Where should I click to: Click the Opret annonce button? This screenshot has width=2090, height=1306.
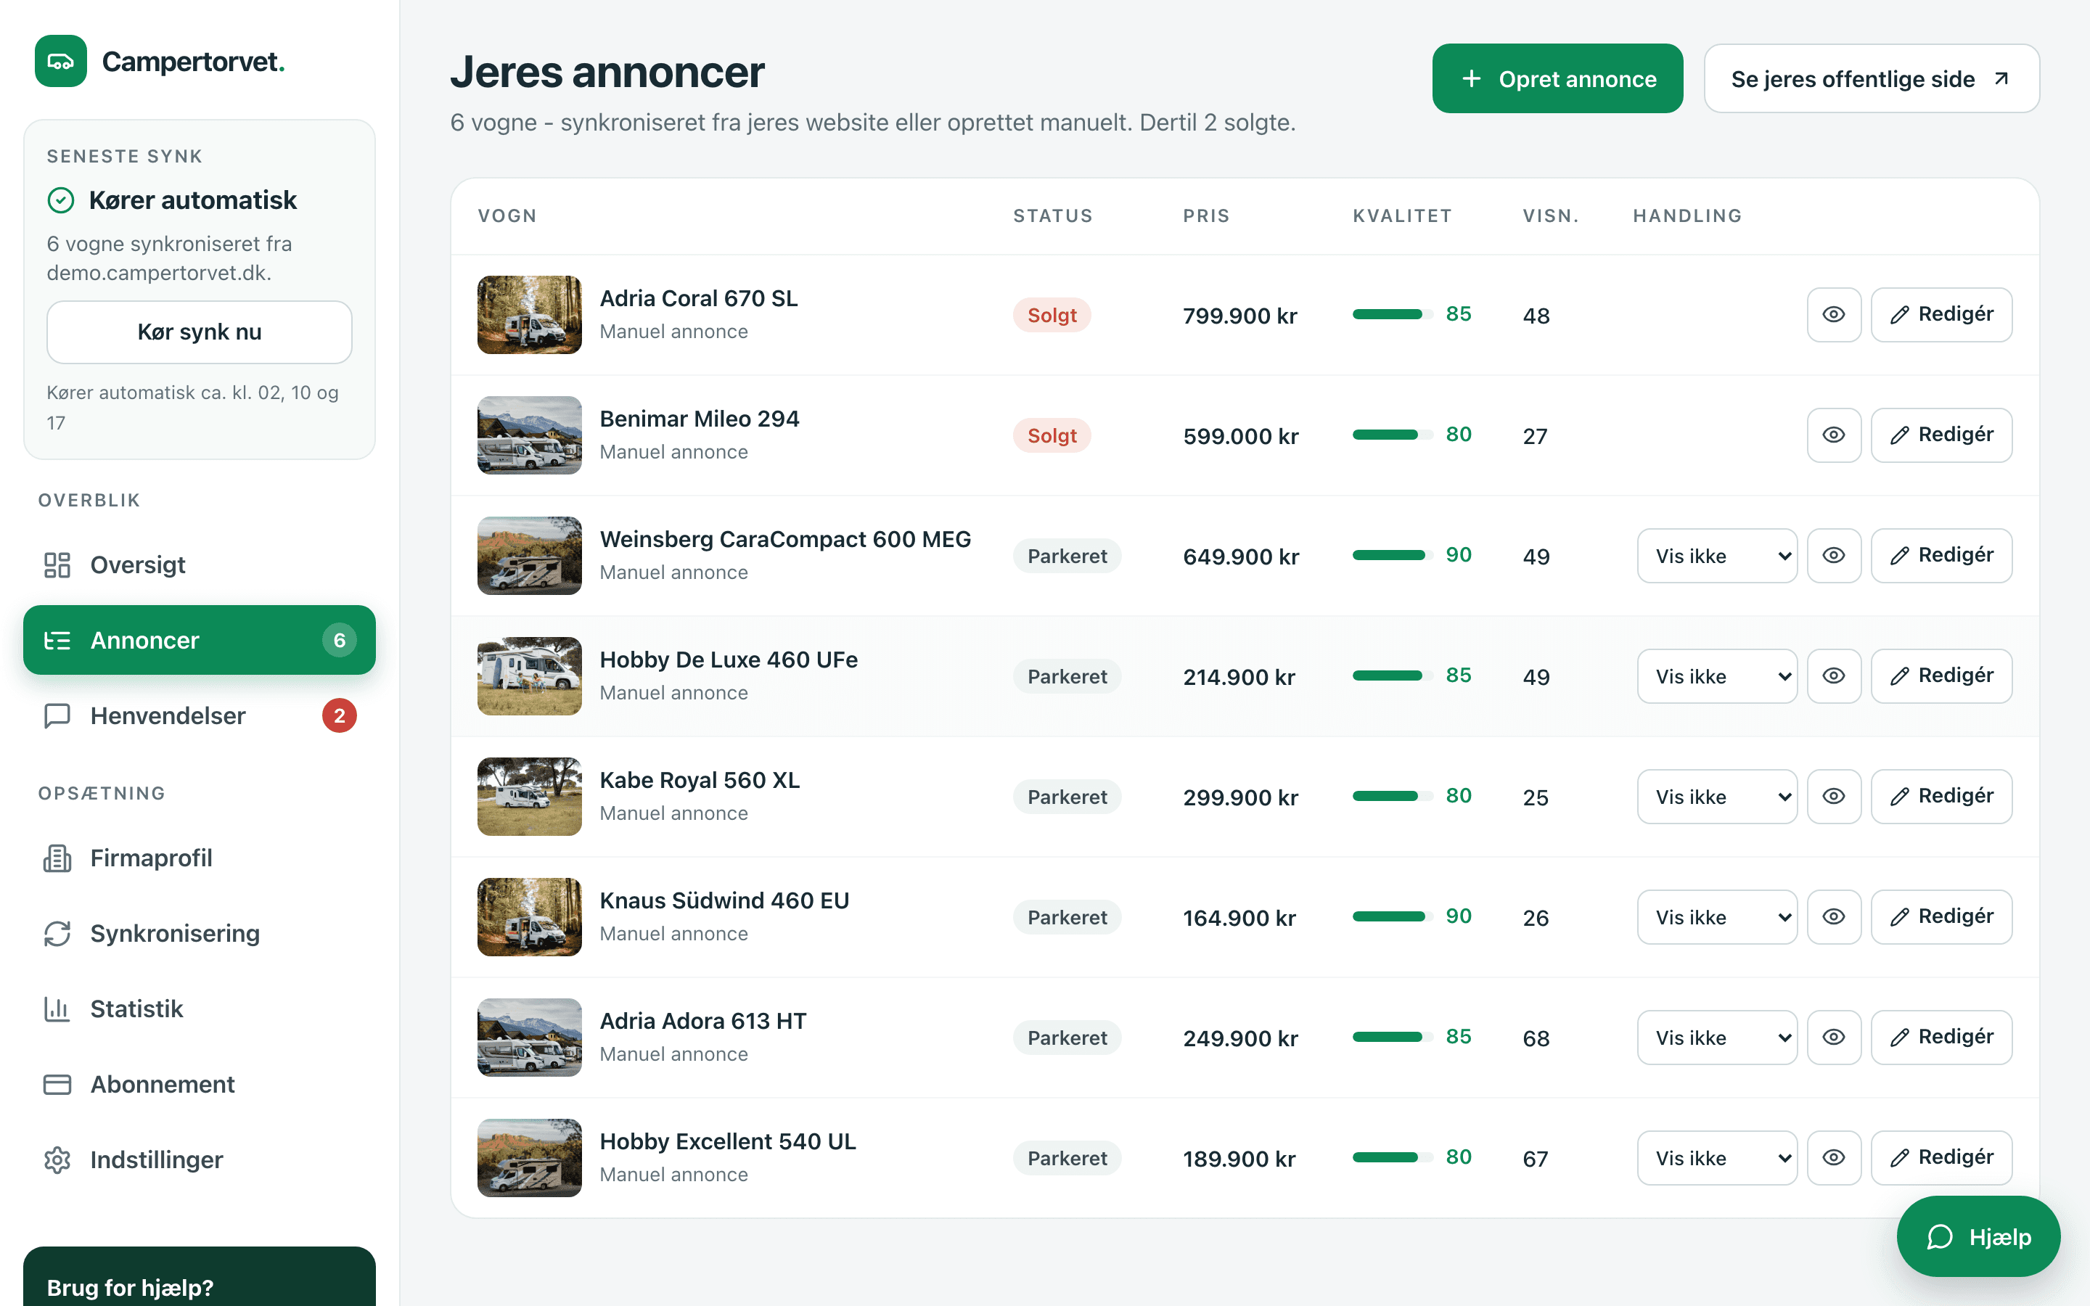[1557, 78]
